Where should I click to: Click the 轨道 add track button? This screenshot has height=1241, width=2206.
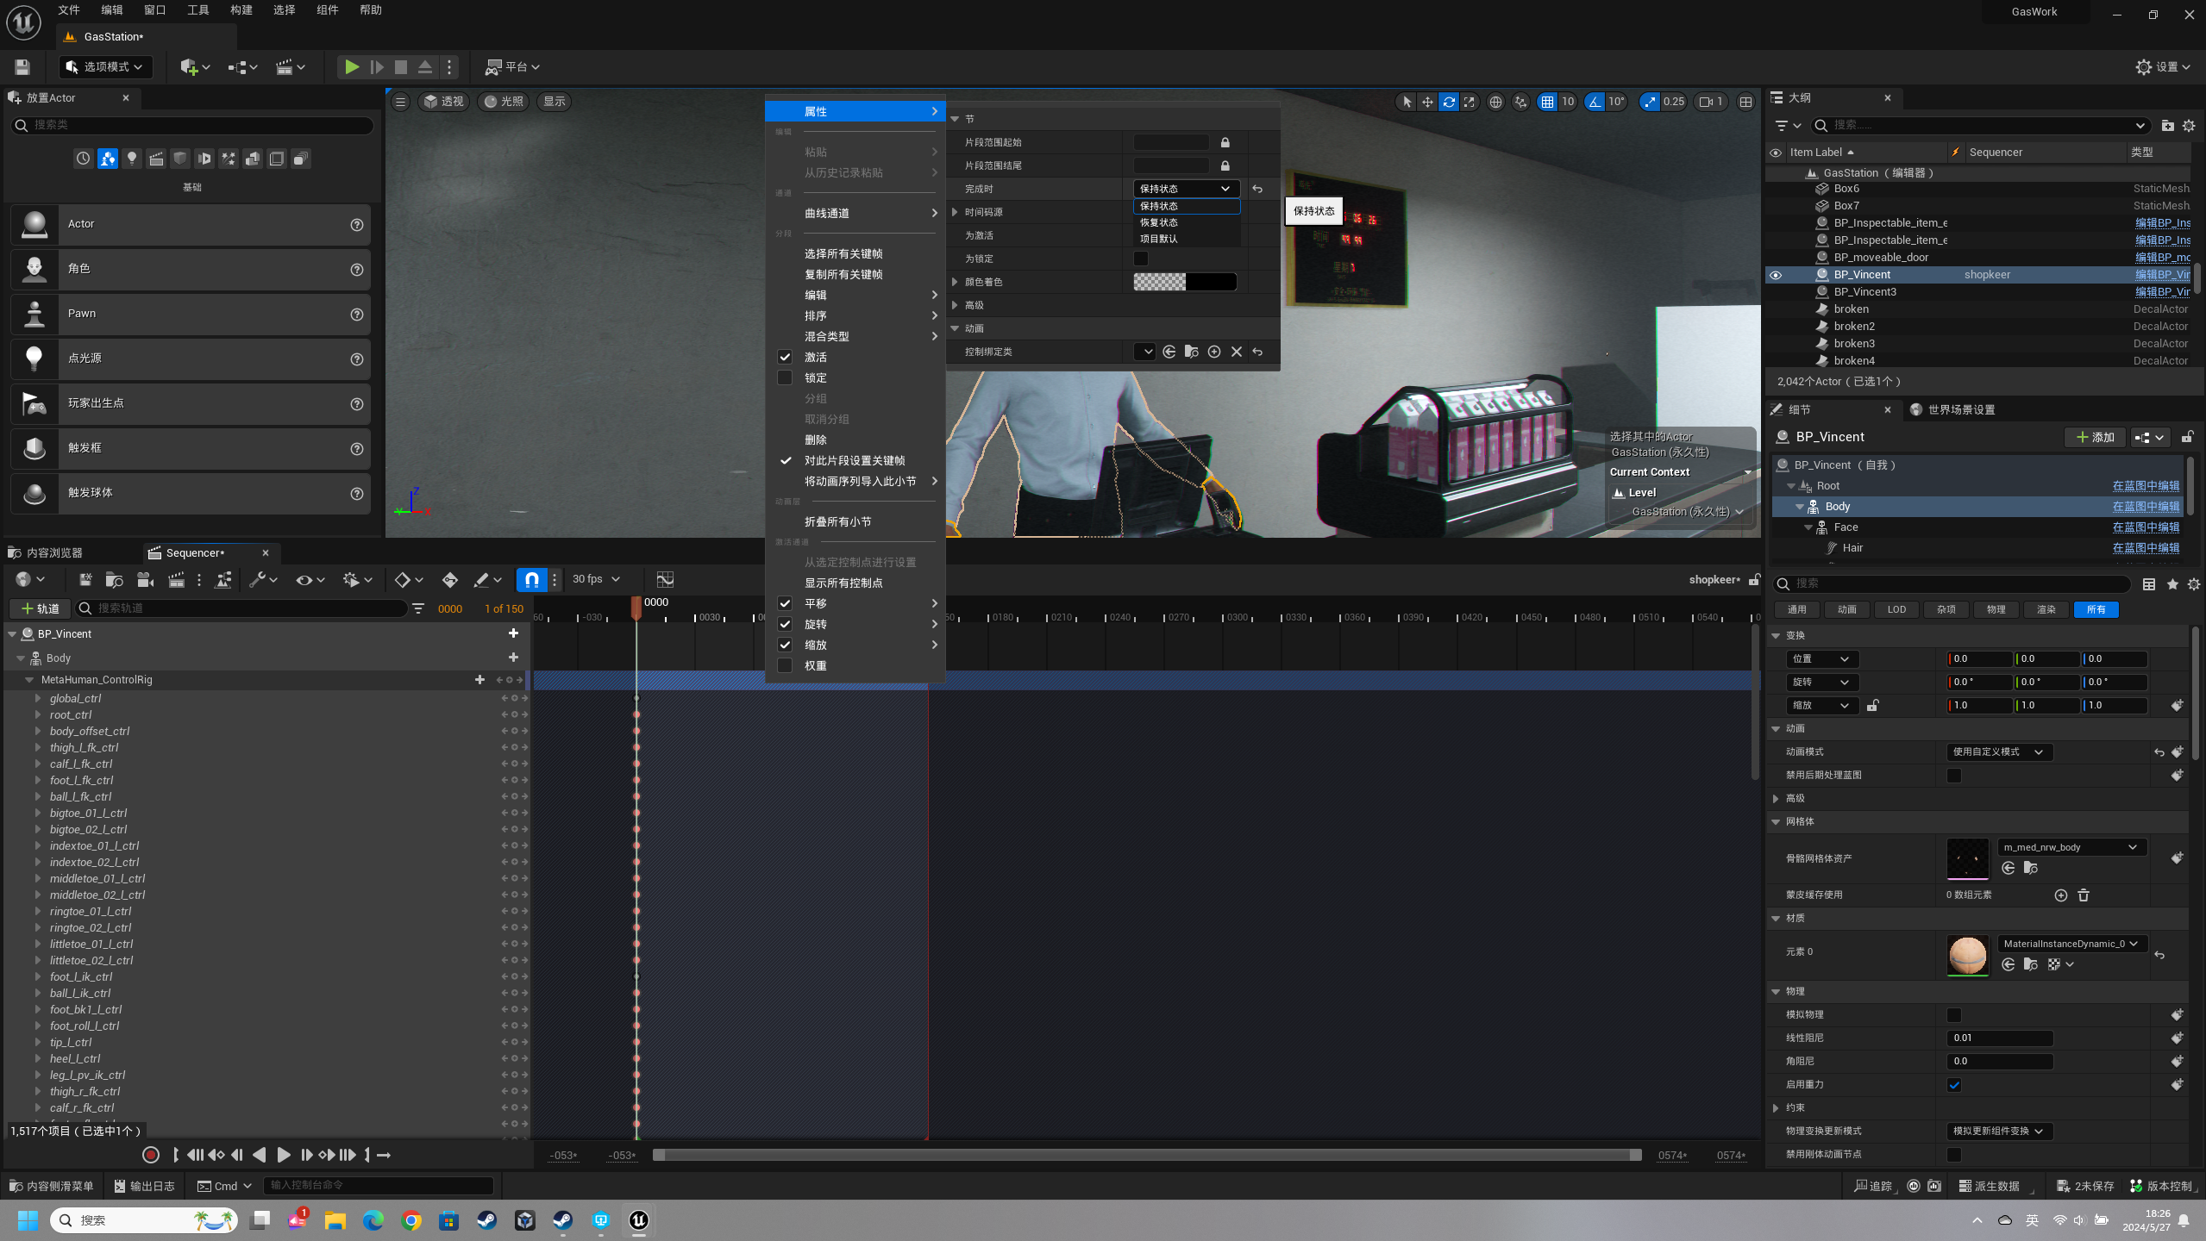point(40,608)
